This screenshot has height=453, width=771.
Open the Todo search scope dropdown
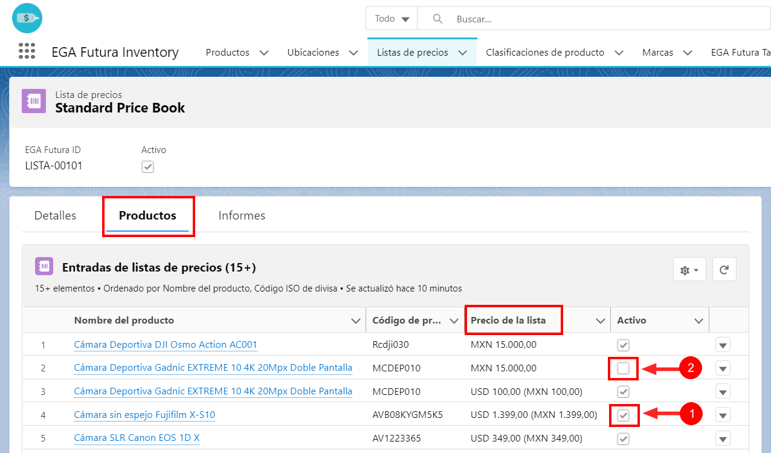392,19
